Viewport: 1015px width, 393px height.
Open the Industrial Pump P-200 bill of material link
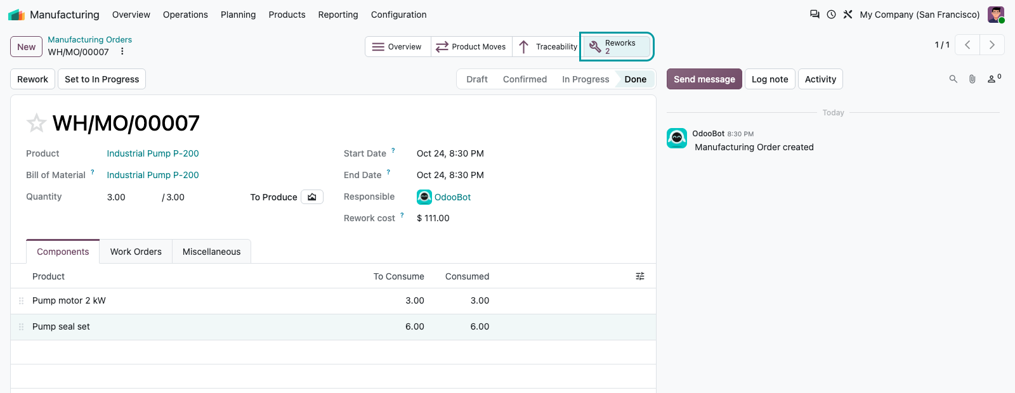(x=153, y=175)
